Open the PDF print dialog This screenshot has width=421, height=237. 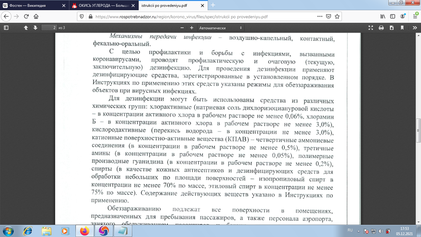(x=381, y=27)
